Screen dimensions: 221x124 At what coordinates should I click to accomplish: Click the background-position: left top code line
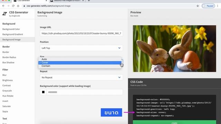pos(156,109)
